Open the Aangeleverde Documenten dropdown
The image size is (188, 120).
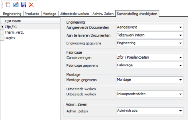click(150, 27)
